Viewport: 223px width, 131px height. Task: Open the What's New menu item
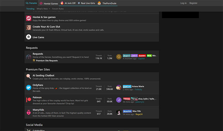(x=42, y=9)
